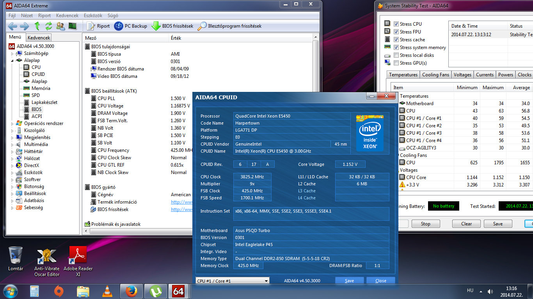Open BIOS frissítések toolbar item
The image size is (533, 299).
click(172, 26)
